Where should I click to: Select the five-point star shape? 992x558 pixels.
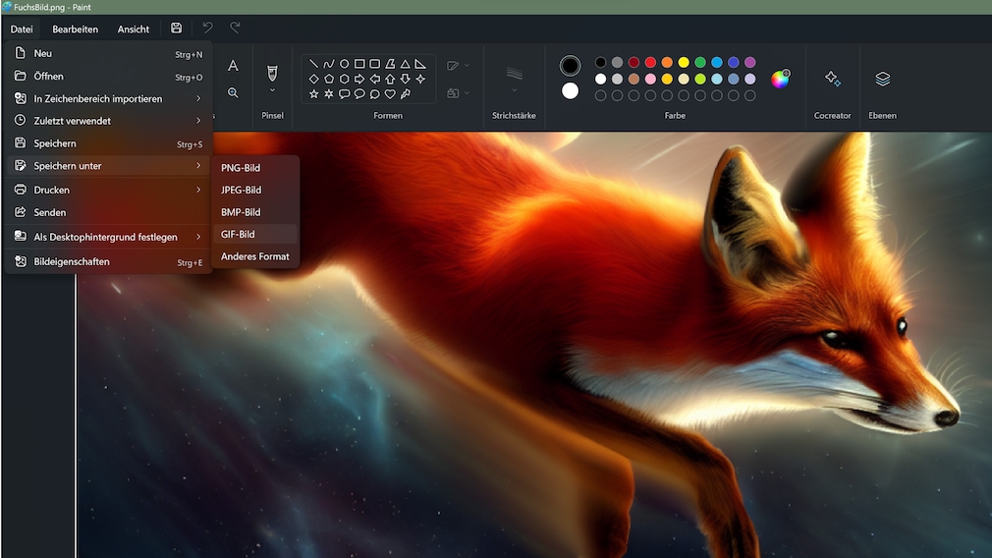[313, 94]
